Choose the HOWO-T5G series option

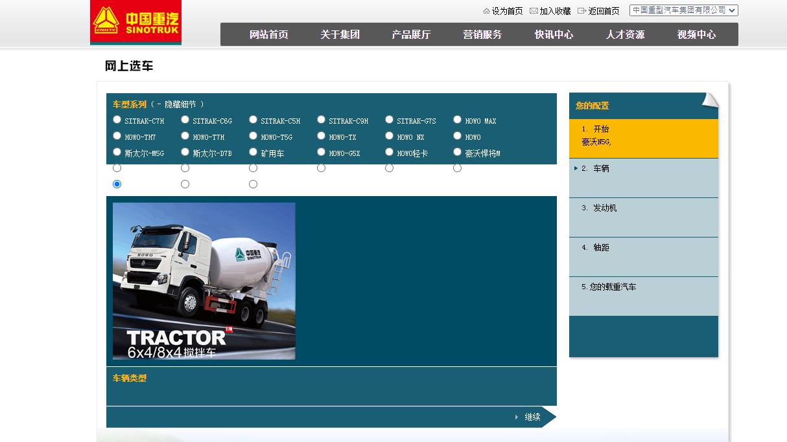click(253, 136)
